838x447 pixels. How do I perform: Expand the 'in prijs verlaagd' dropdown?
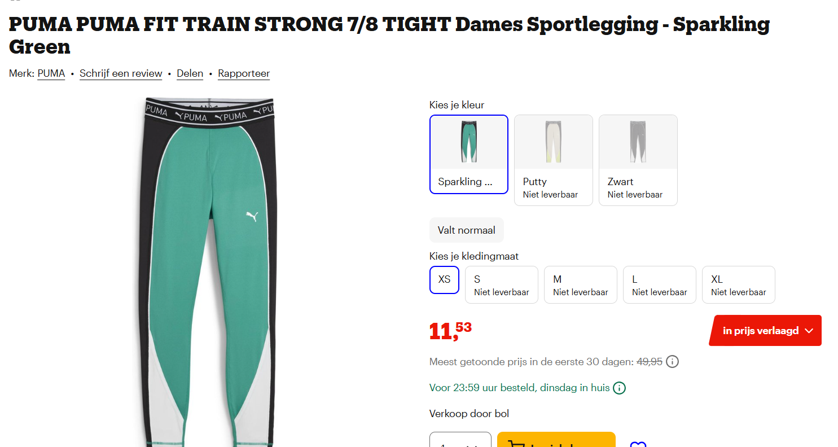pyautogui.click(x=765, y=330)
